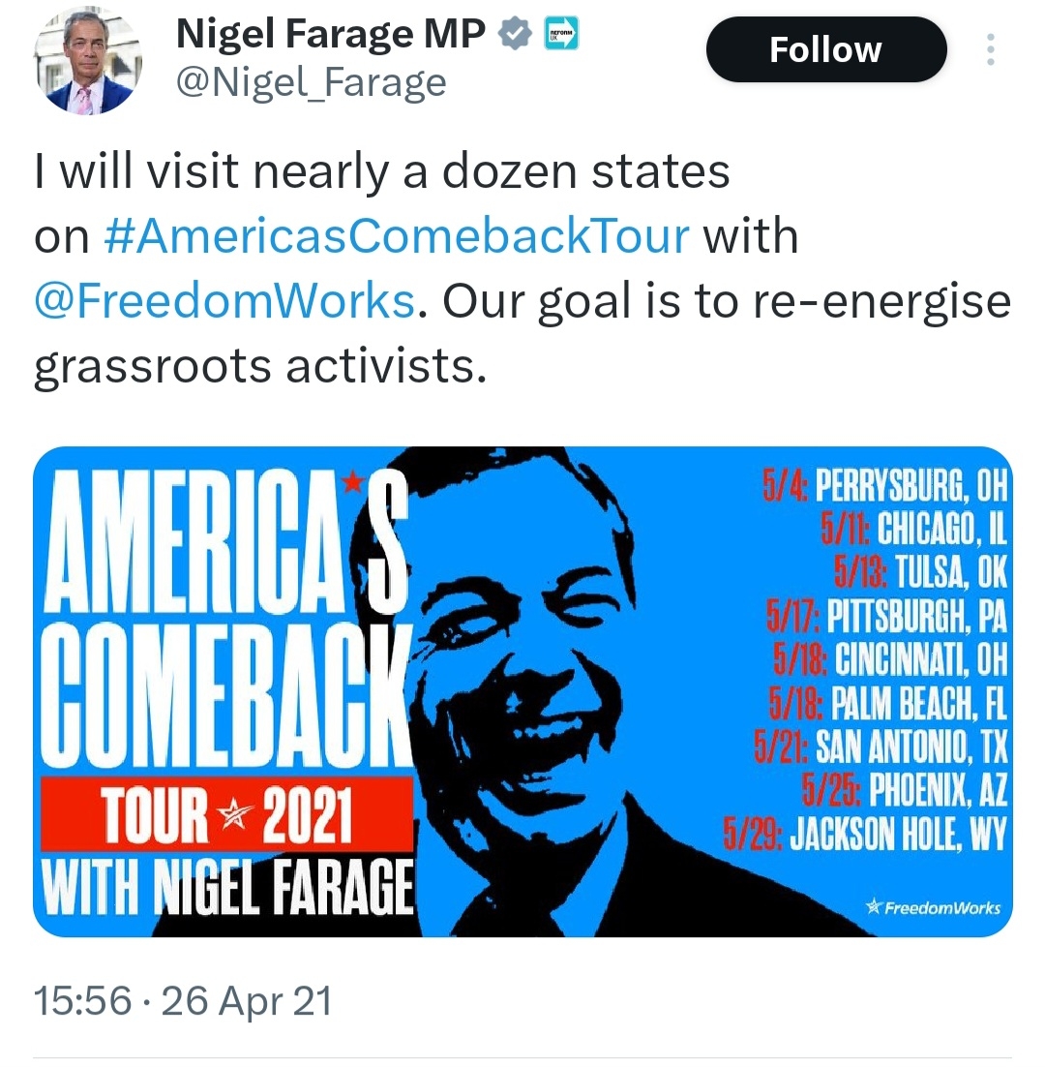Click the 26 Apr 21 date
The height and width of the screenshot is (1067, 1045).
pyautogui.click(x=247, y=1000)
